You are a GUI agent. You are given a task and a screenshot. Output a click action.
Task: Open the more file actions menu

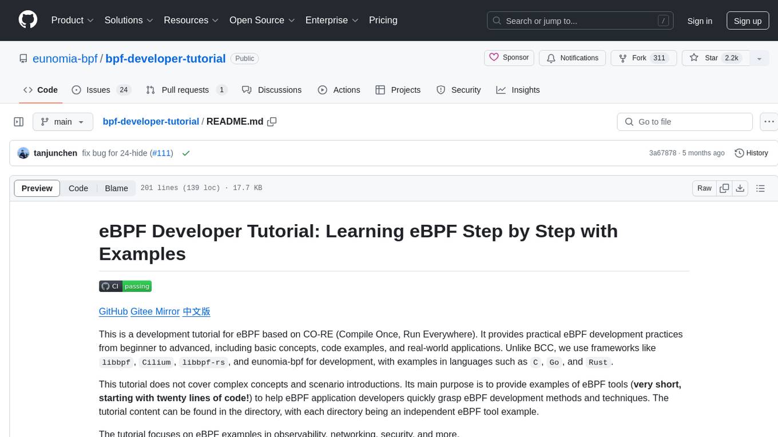pyautogui.click(x=769, y=122)
